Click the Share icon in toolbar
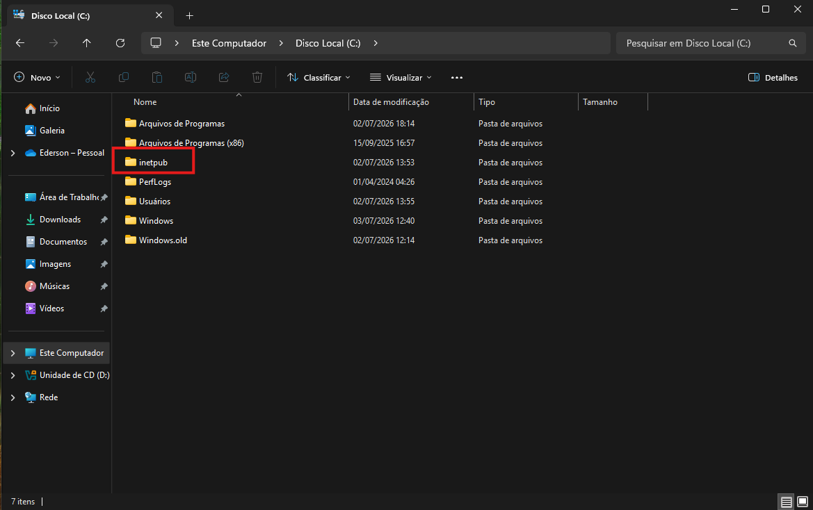The image size is (813, 510). tap(224, 78)
